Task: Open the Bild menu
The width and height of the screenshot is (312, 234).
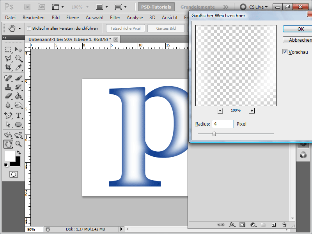Action: pos(56,18)
